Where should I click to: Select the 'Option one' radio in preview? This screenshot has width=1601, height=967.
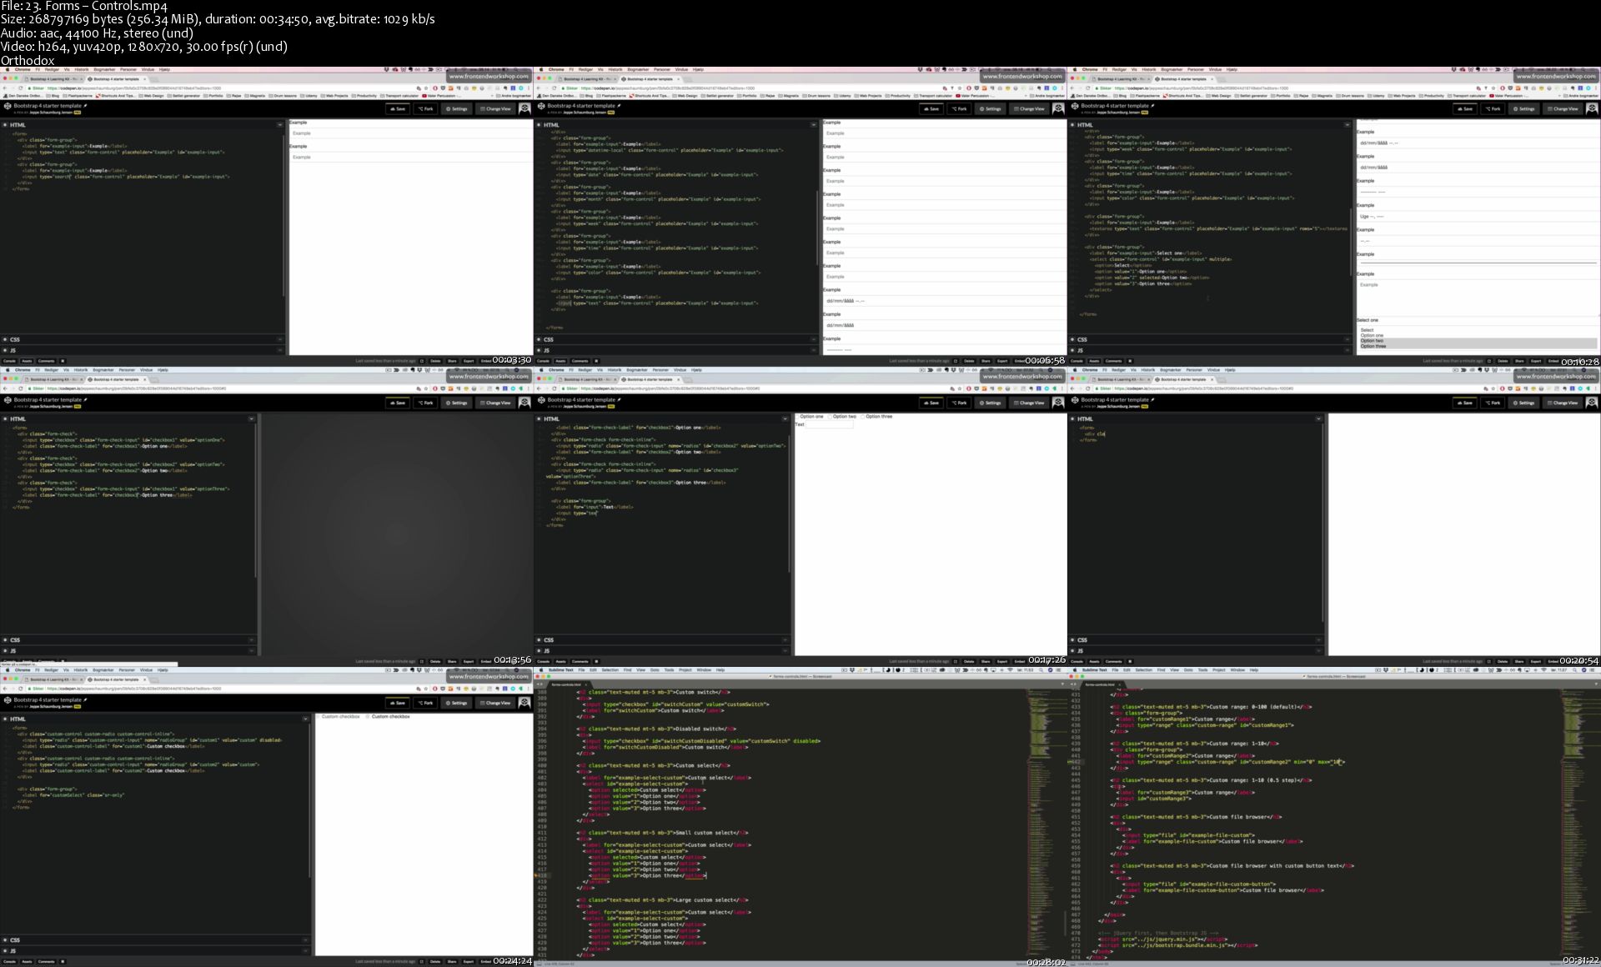[797, 416]
